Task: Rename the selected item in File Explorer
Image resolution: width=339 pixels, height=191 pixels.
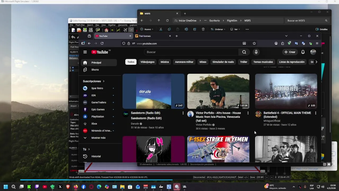Action: [x=186, y=29]
